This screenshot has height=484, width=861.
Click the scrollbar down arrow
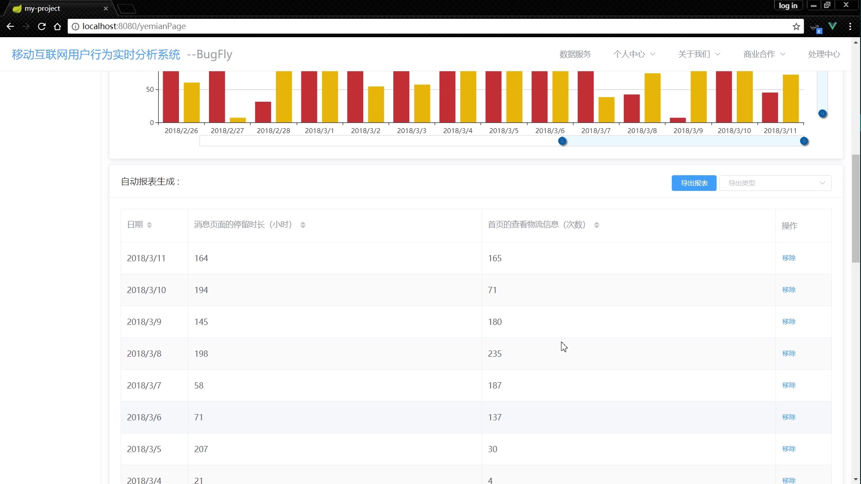coord(856,480)
